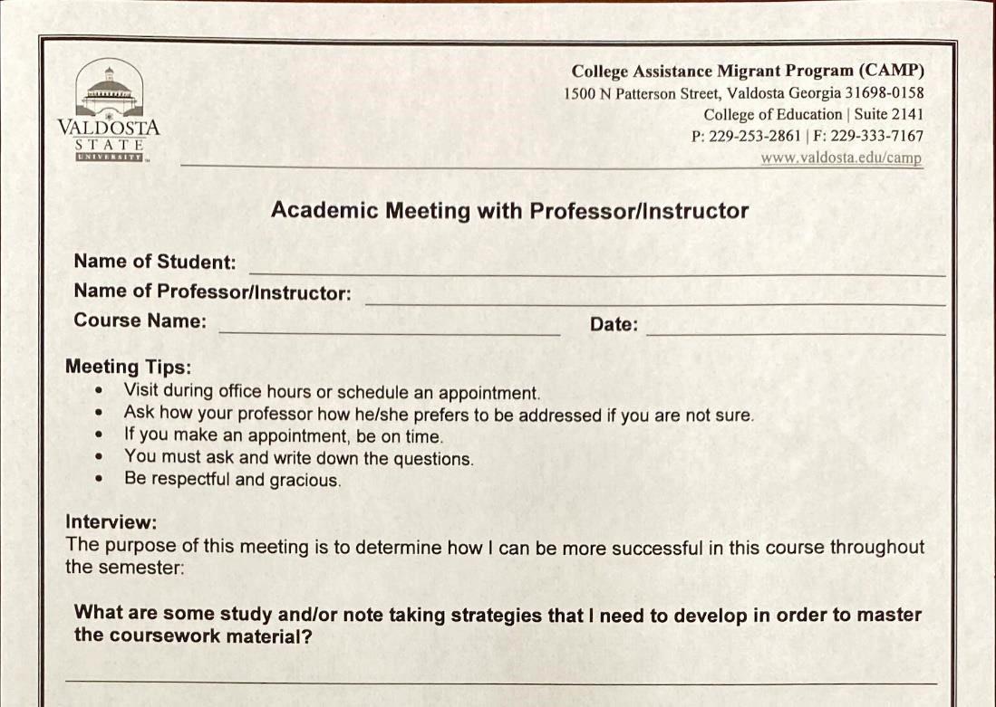Click the tip 'be on time'
Image resolution: width=996 pixels, height=707 pixels.
tap(284, 436)
